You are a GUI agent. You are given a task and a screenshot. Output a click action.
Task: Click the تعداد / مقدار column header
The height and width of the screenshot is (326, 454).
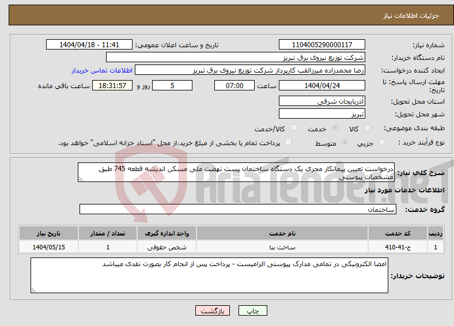tap(108, 233)
